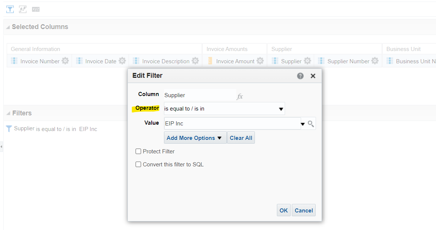The height and width of the screenshot is (230, 436).
Task: Open the gear menu for Supplier Number
Action: click(x=375, y=61)
